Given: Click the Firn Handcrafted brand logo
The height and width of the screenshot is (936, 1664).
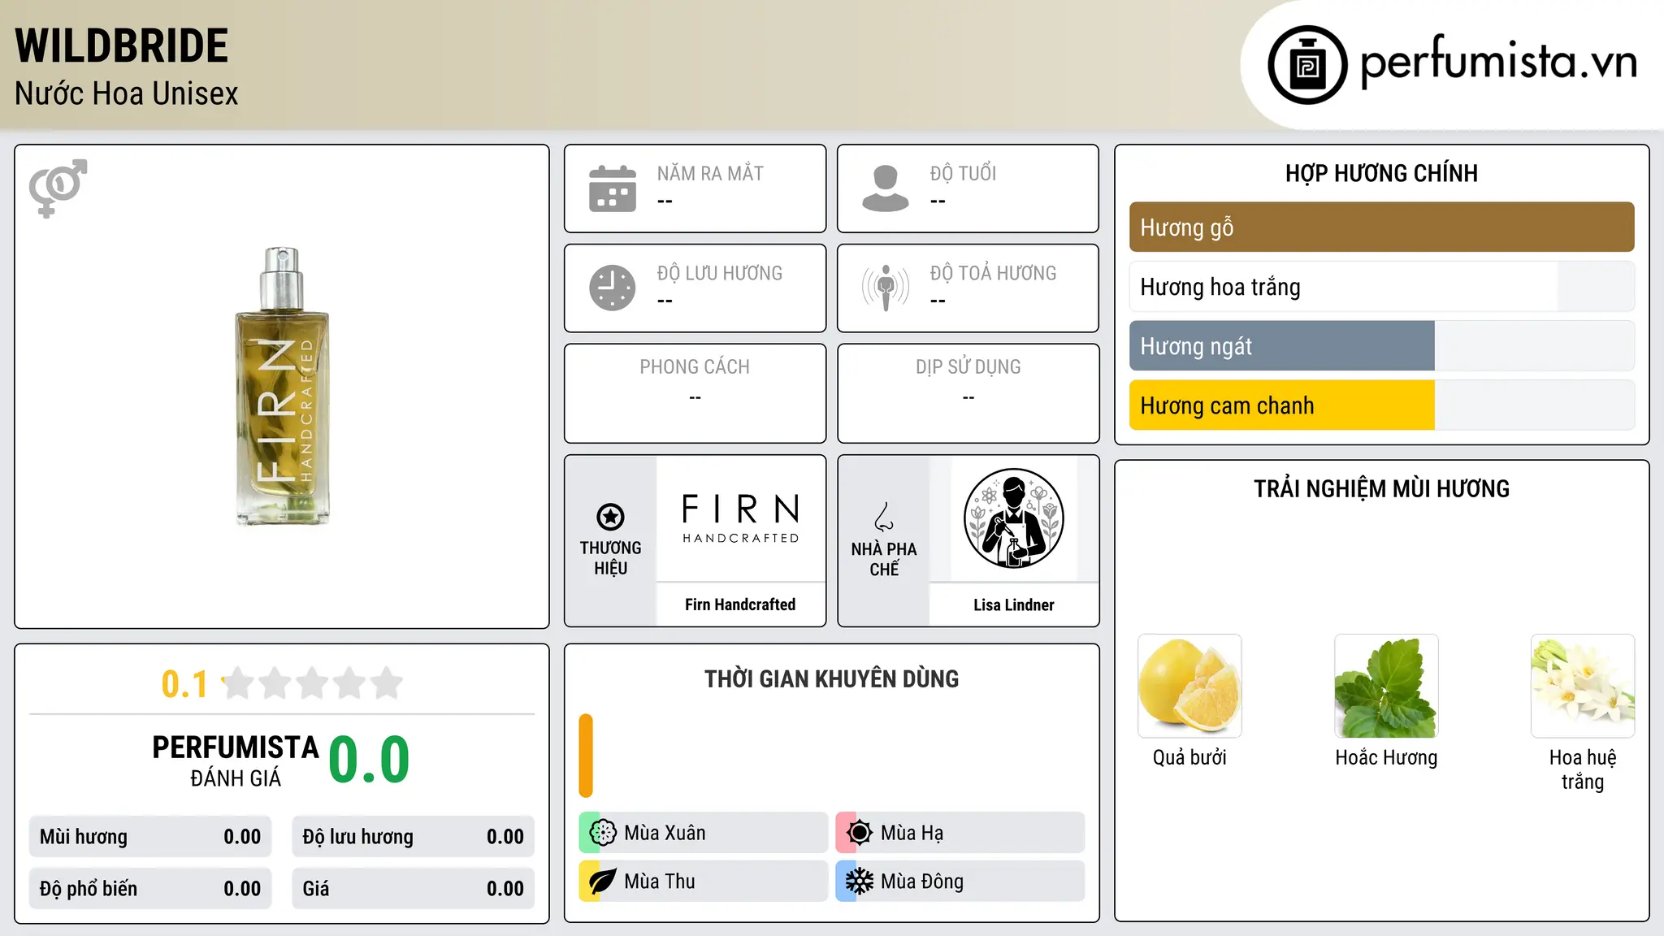Looking at the screenshot, I should (x=740, y=518).
